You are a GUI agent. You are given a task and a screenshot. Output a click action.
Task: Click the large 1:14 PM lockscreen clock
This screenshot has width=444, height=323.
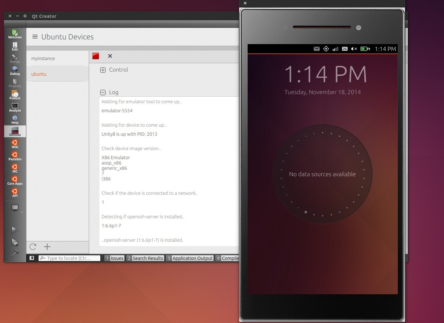coord(325,74)
